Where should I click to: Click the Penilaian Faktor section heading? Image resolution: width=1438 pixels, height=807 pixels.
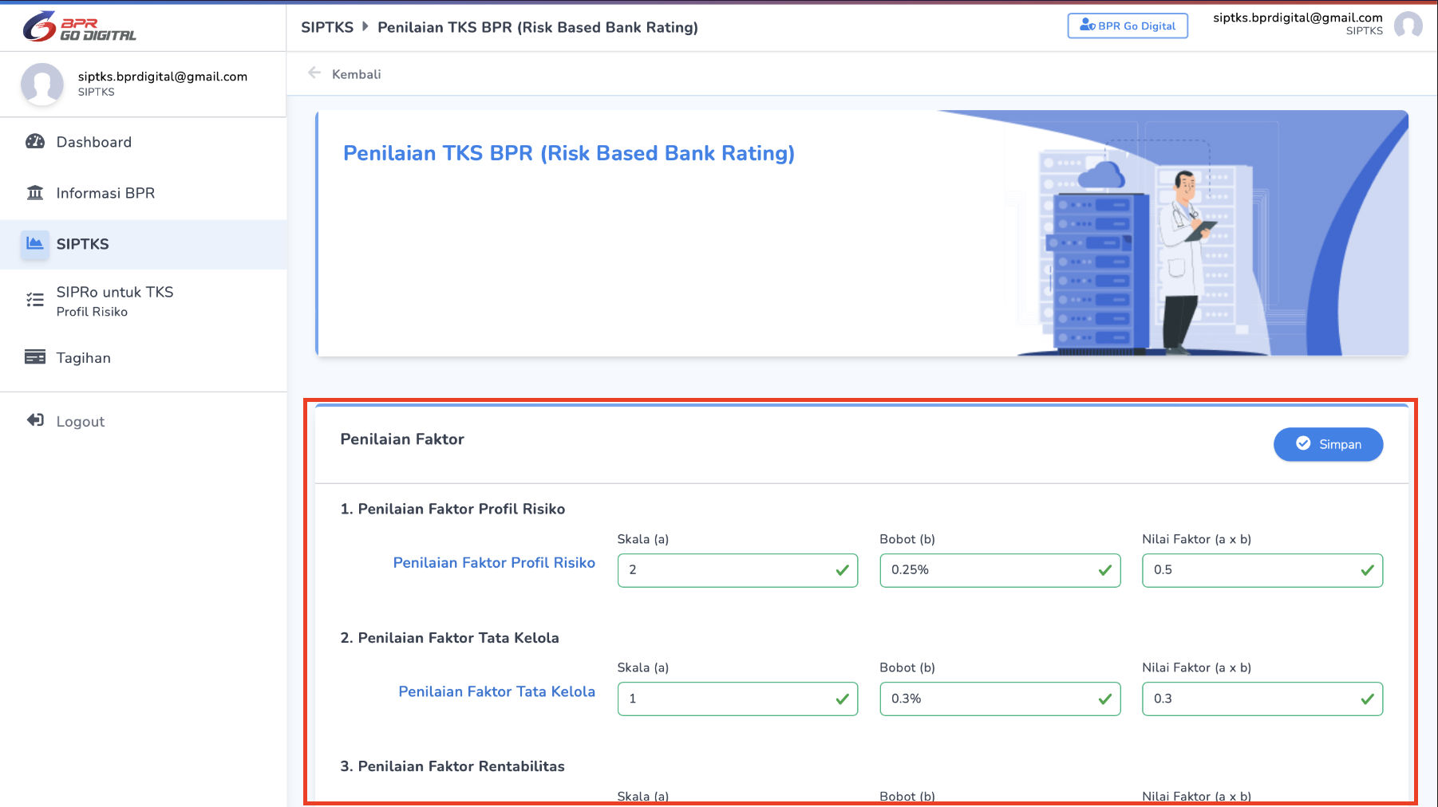402,439
